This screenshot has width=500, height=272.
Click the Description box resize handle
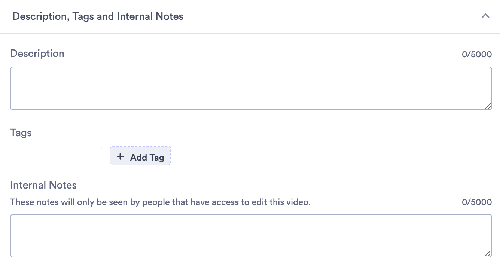coord(488,106)
